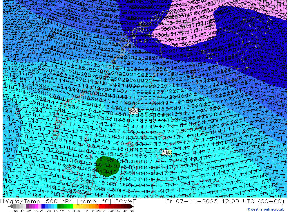Click the 24 value on temperature scale
290x212 pixels.
(x=99, y=211)
